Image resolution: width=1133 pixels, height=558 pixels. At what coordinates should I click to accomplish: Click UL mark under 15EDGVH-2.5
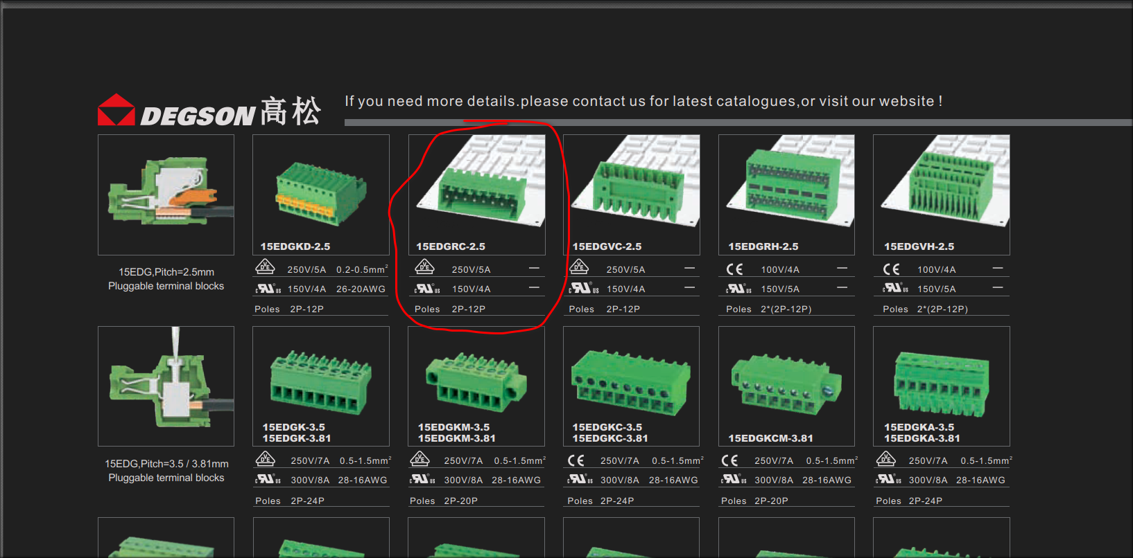[896, 288]
